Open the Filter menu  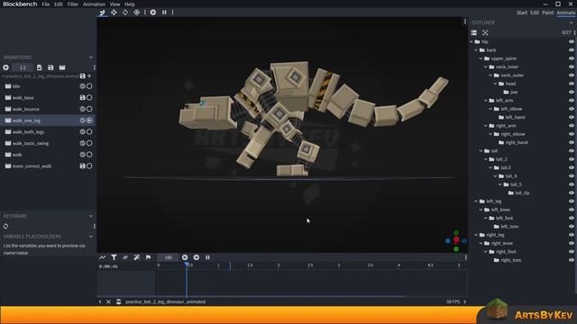point(73,4)
